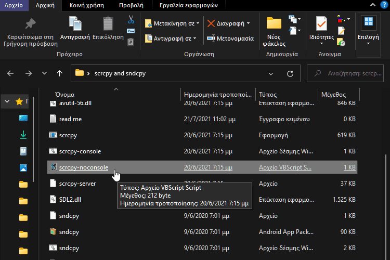Select the read me text file
The height and width of the screenshot is (260, 390).
pyautogui.click(x=202, y=119)
